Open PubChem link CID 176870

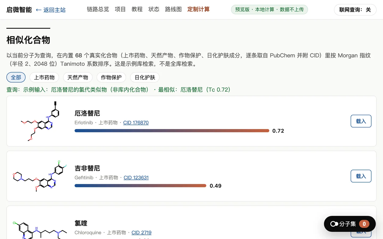pos(136,123)
